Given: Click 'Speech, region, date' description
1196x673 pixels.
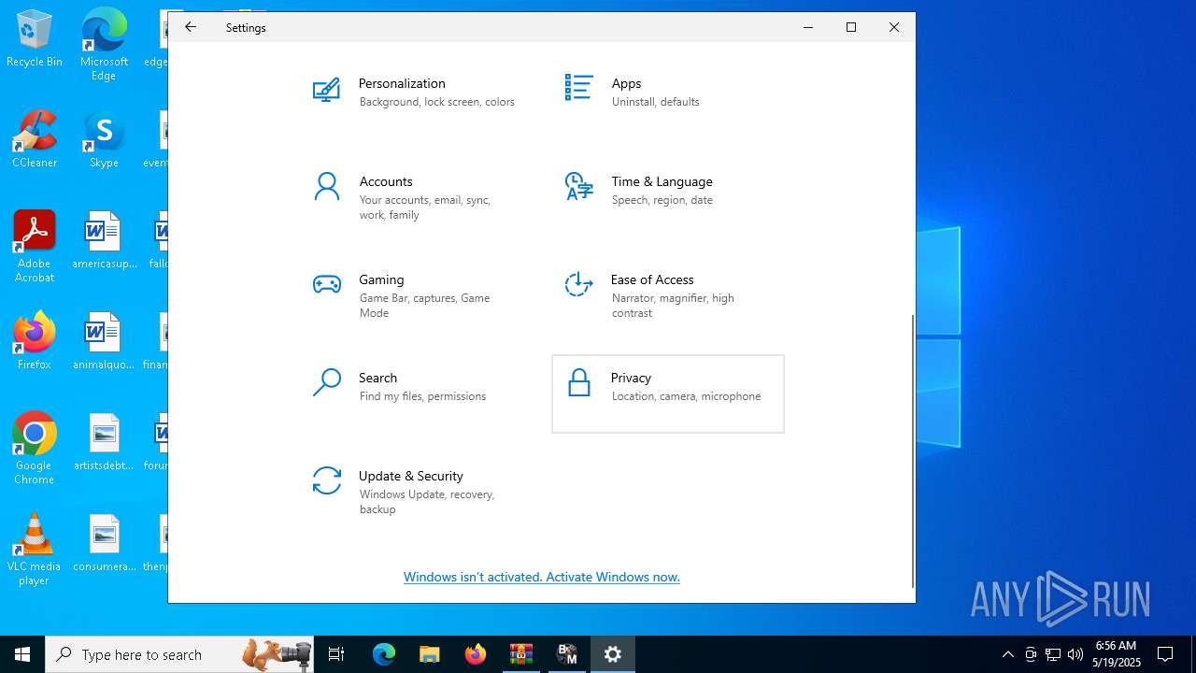Looking at the screenshot, I should point(662,200).
